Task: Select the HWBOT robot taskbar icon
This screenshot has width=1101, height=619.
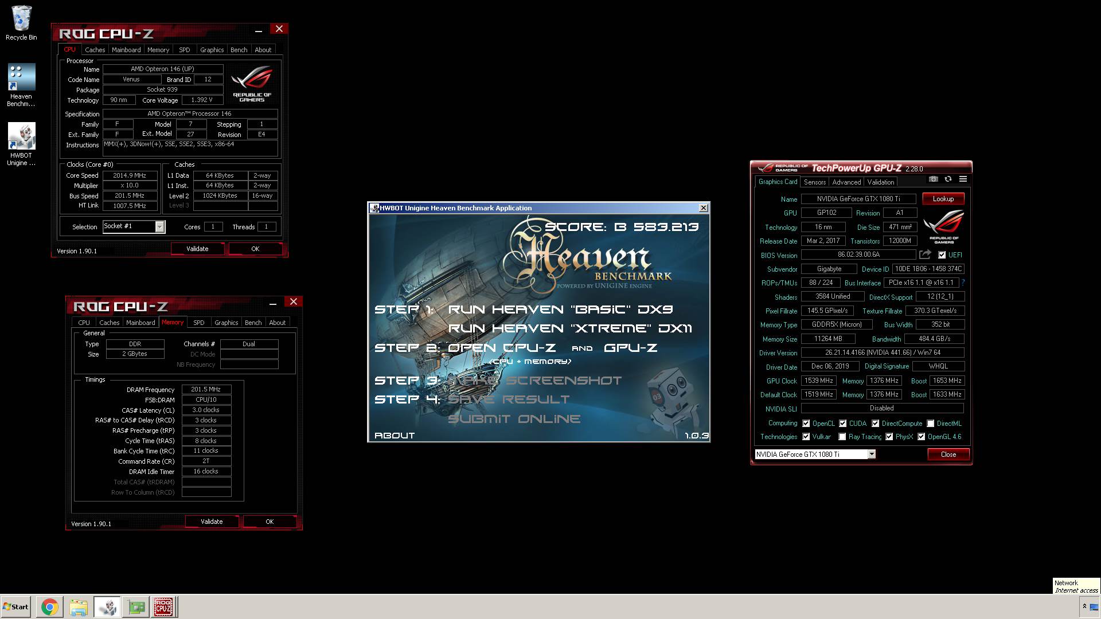Action: (x=107, y=606)
